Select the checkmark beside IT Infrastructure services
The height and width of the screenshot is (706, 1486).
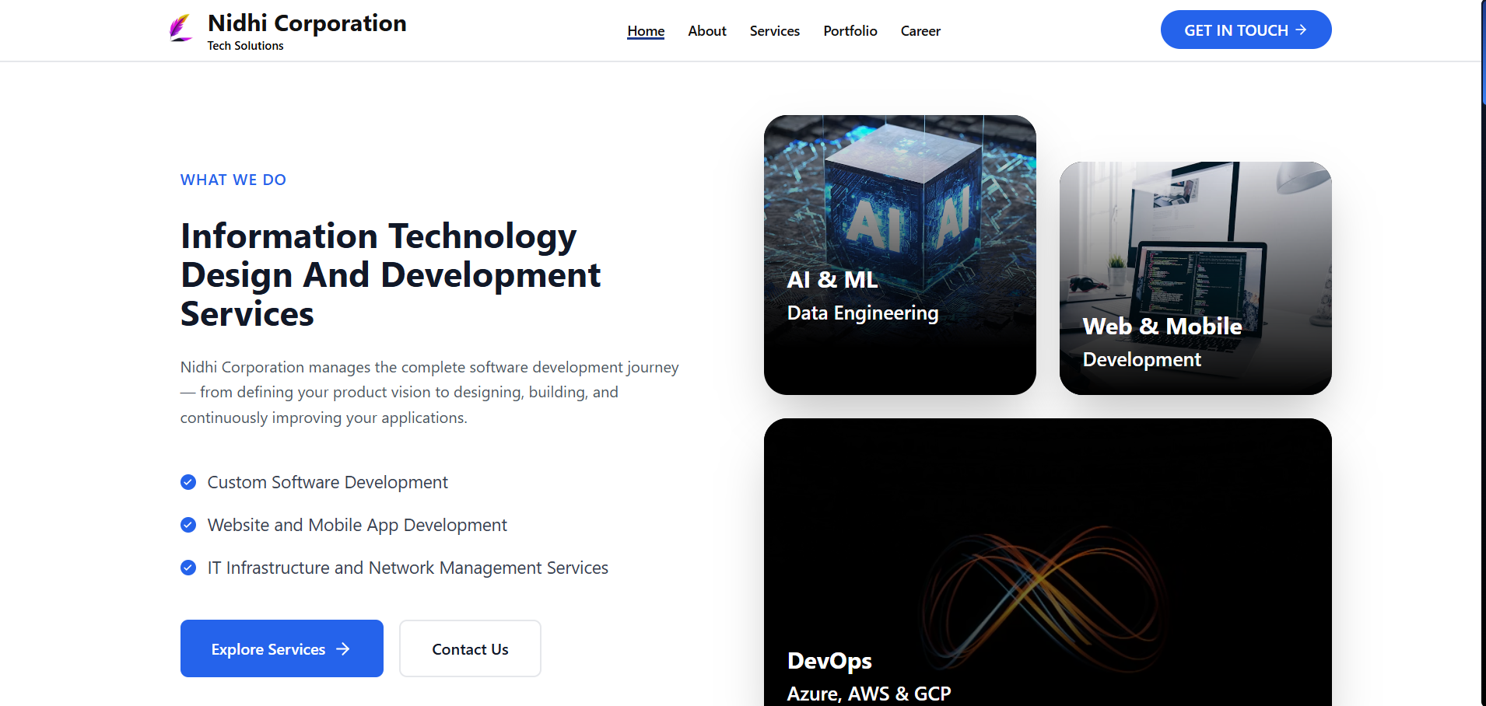coord(188,568)
